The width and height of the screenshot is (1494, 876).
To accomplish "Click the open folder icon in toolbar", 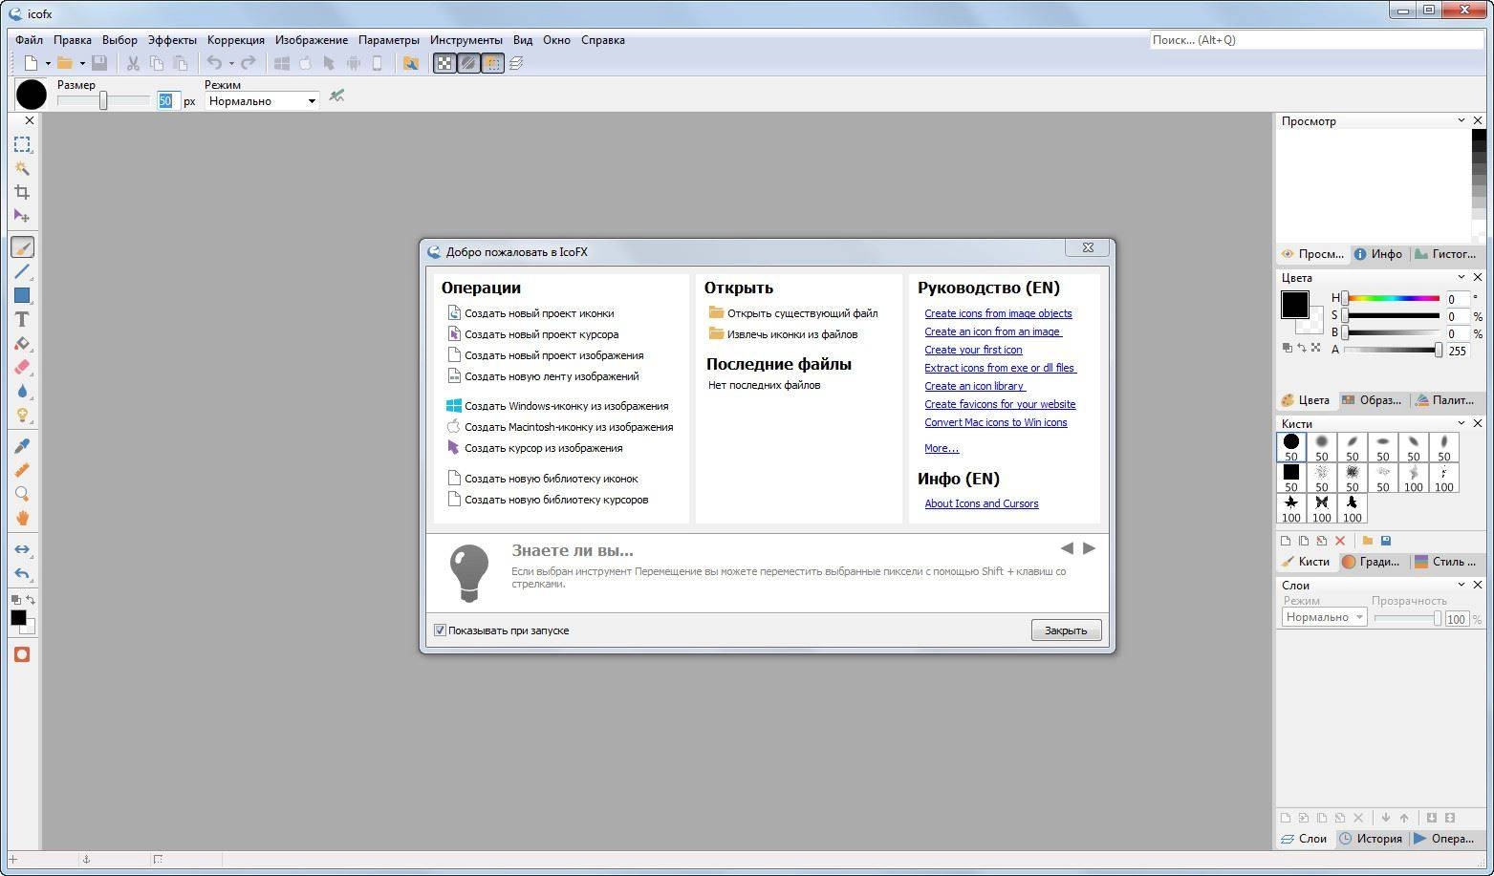I will (64, 63).
